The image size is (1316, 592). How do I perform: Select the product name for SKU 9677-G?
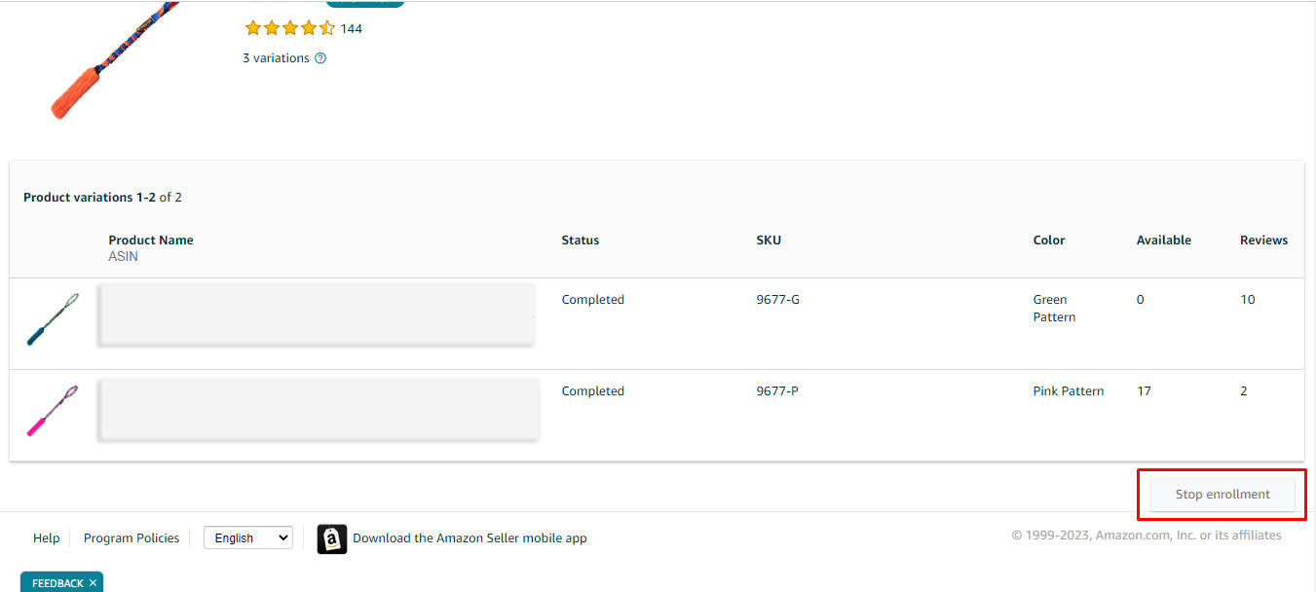317,314
